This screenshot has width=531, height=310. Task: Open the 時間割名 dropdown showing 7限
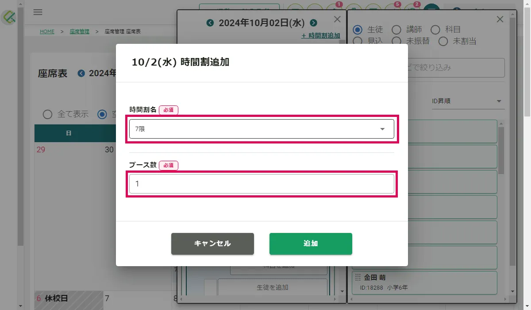point(262,129)
